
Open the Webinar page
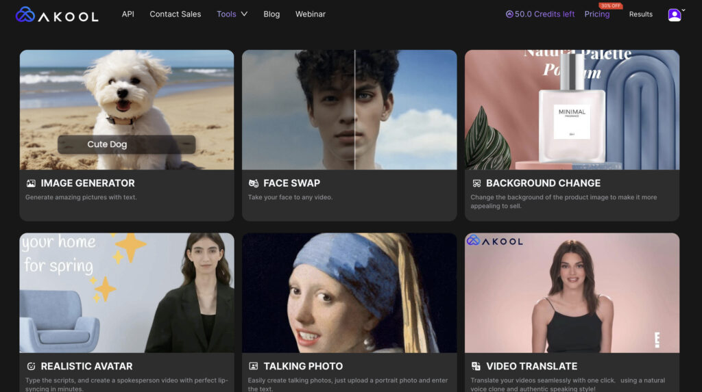click(311, 14)
